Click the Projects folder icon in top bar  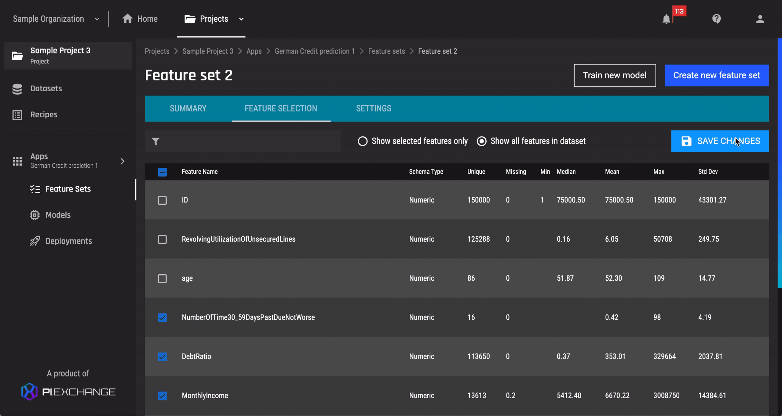[x=190, y=19]
